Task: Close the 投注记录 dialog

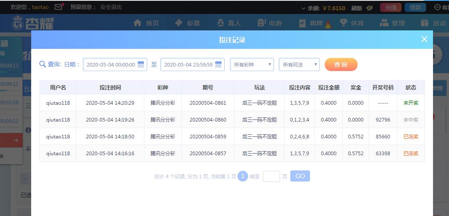Action: [x=424, y=39]
